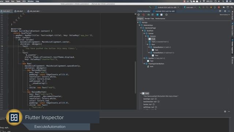This screenshot has width=234, height=132.
Task: Open the Flutter Inspector panel settings gear
Action: click(x=225, y=11)
